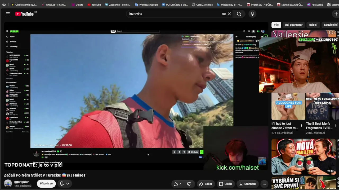This screenshot has width=339, height=190.
Task: Open the Quintessential bookmark
Action: tap(24, 4)
